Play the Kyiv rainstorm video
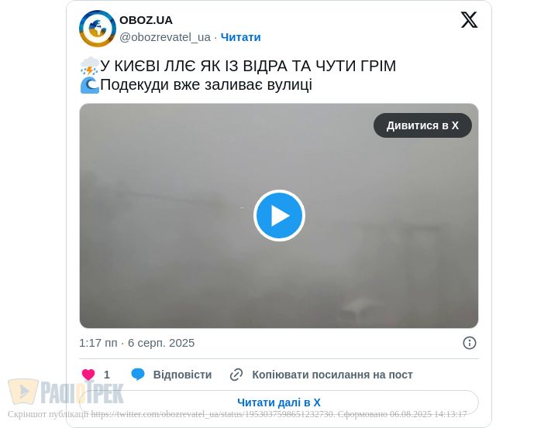 tap(279, 215)
